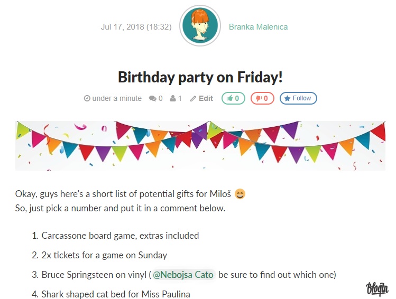
Task: Click the birthday bunting banner image
Action: 200,145
